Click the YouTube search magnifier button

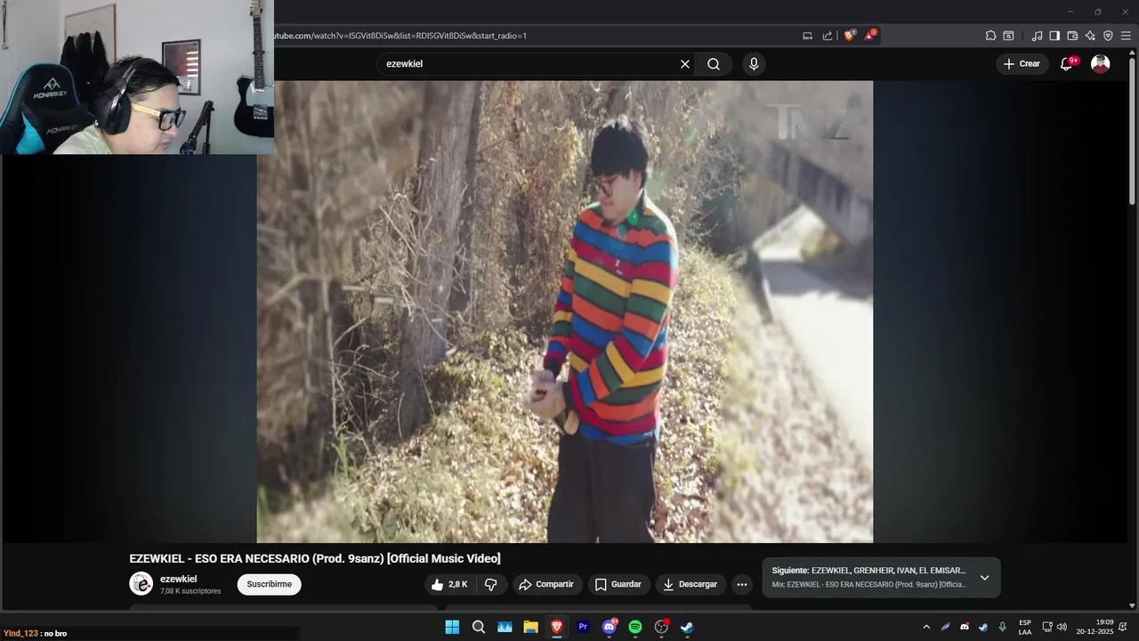coord(714,64)
